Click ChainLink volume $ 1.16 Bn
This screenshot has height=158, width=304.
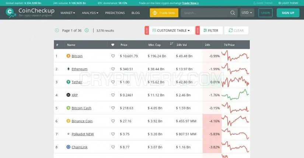click(x=183, y=147)
